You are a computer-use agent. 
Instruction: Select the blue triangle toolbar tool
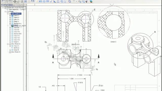(x=55, y=2)
